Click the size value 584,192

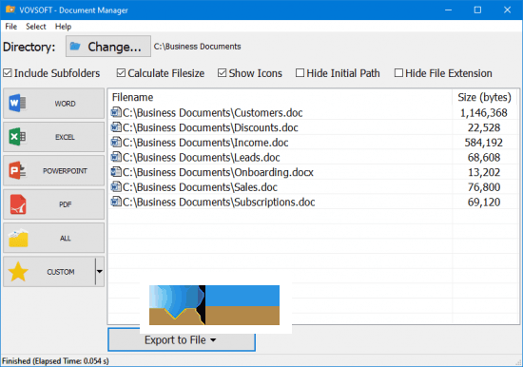(484, 143)
